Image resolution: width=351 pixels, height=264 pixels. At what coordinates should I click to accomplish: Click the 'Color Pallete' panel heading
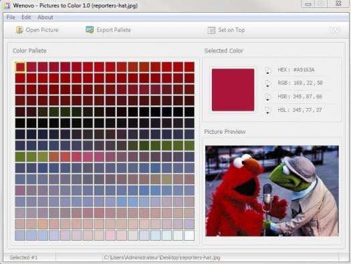29,51
